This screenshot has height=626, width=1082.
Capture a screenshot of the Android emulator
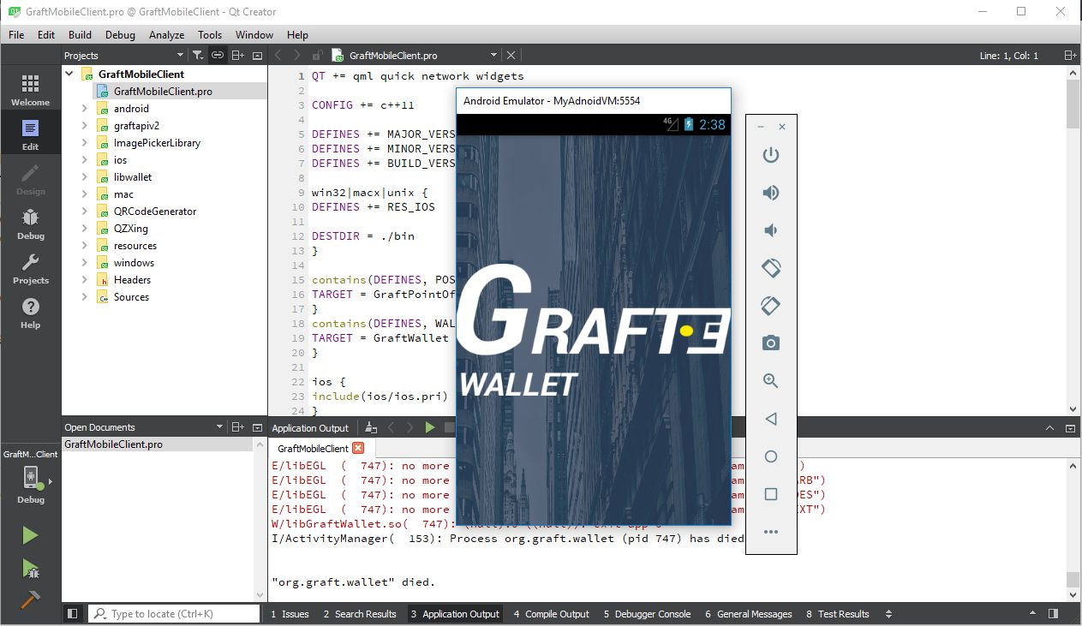(769, 343)
